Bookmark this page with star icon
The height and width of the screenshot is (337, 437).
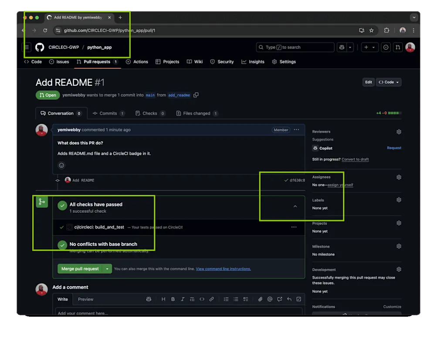point(372,31)
